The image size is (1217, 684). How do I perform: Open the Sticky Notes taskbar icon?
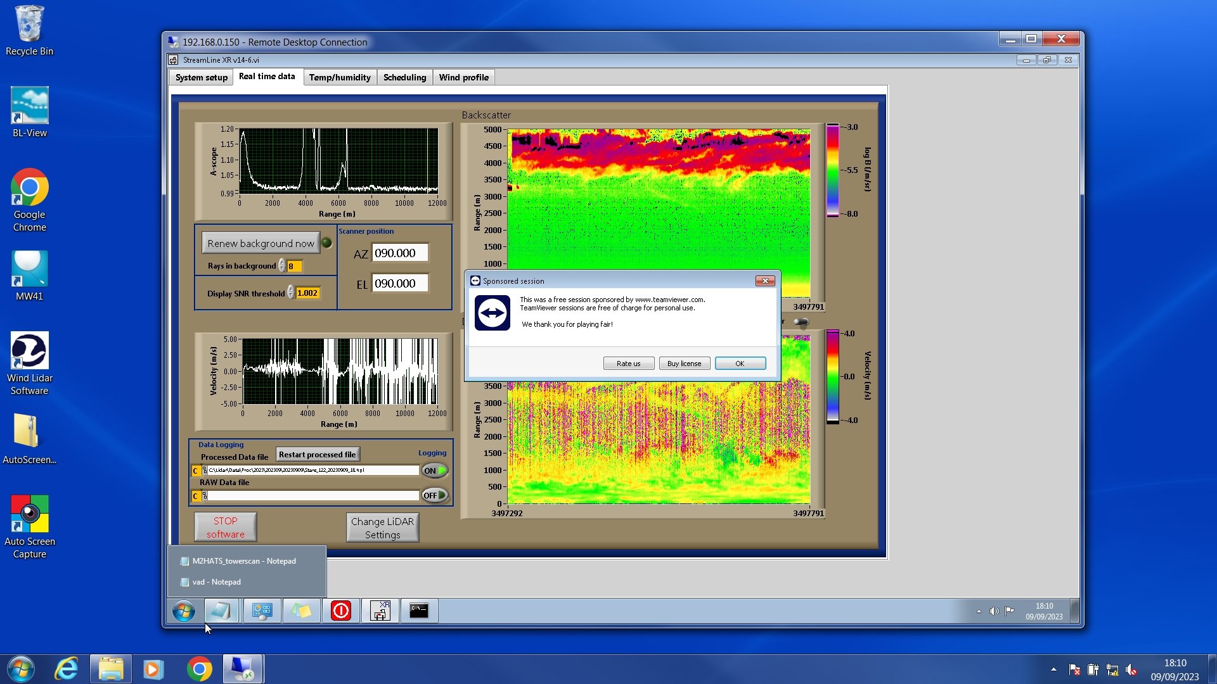point(301,611)
